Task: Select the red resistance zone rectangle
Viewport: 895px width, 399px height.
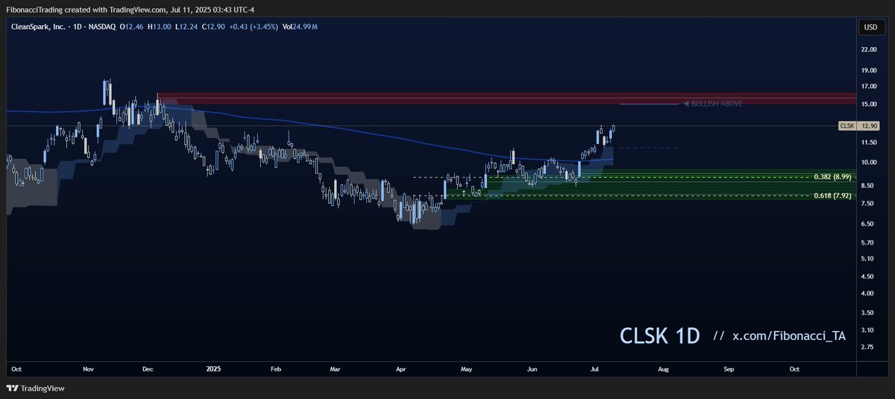Action: click(x=506, y=98)
